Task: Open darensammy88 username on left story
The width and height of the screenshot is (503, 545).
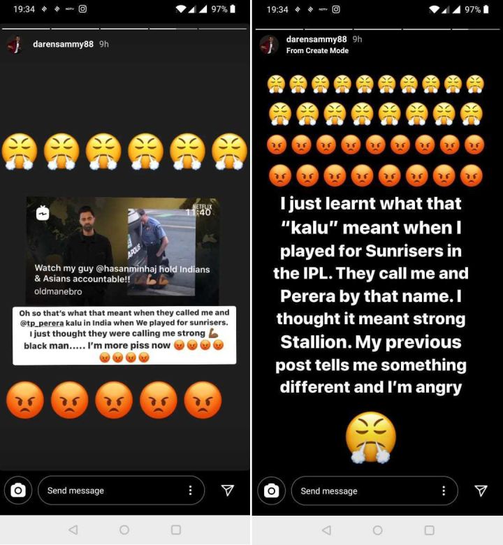Action: point(63,44)
